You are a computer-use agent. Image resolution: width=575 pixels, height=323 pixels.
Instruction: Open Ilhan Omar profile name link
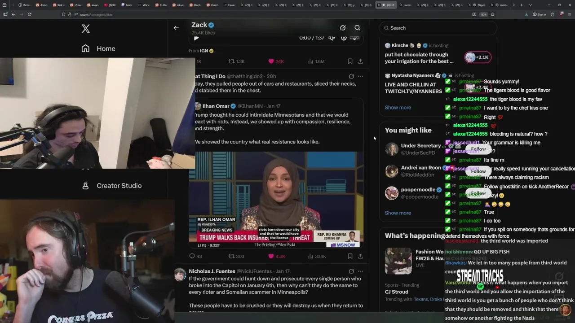(x=216, y=106)
